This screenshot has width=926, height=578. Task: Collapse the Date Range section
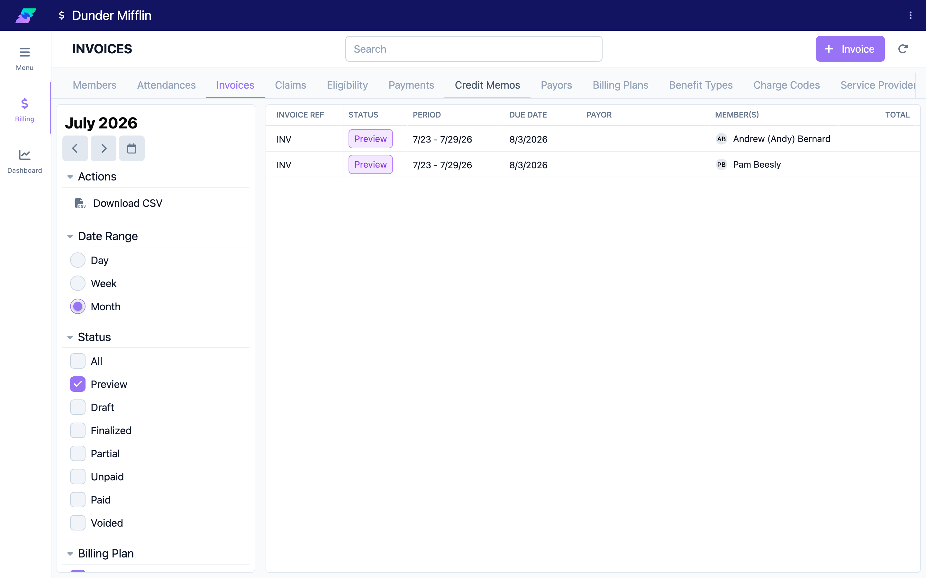(x=70, y=237)
